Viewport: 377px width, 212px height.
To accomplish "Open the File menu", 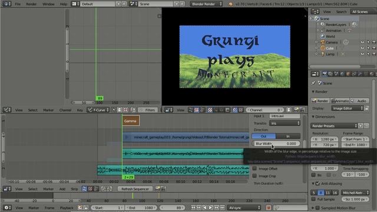I will (x=18, y=4).
